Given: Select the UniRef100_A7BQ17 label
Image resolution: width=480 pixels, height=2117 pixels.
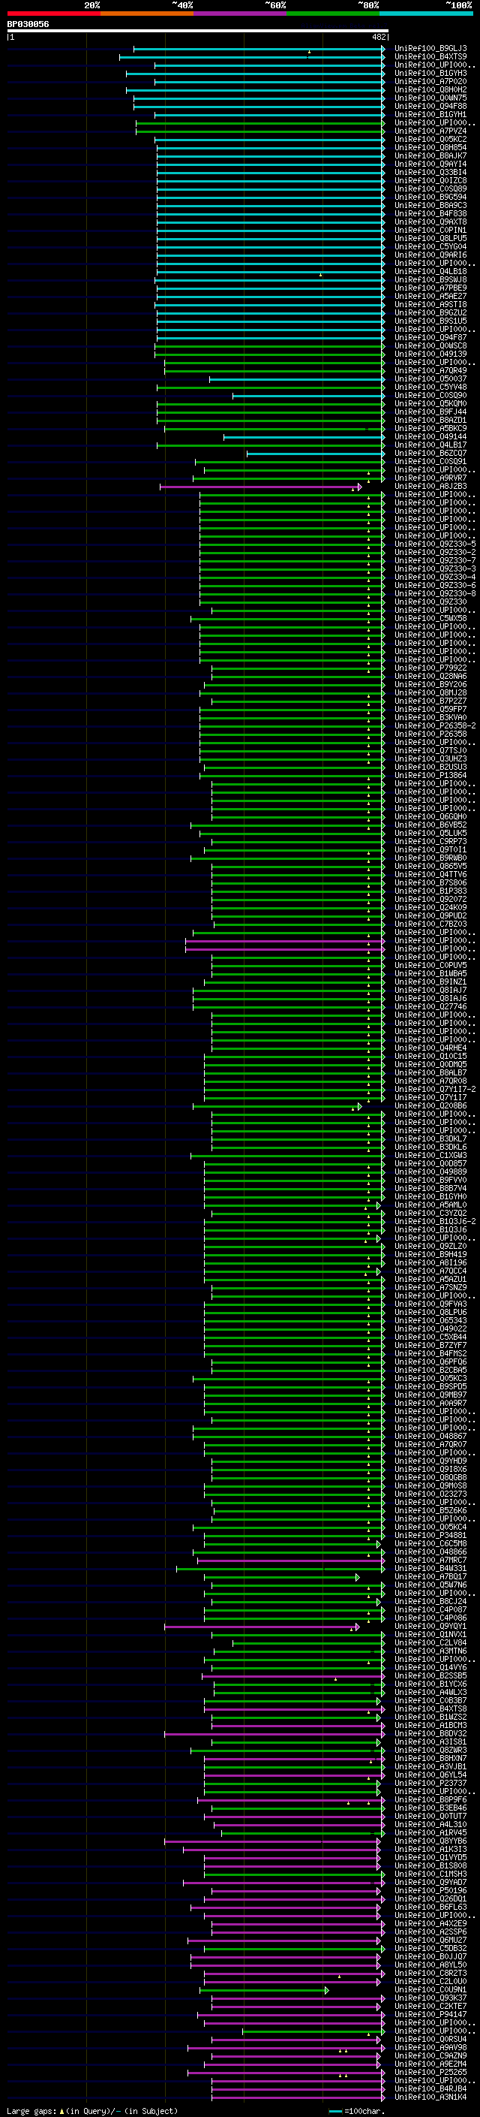Looking at the screenshot, I should (430, 1577).
